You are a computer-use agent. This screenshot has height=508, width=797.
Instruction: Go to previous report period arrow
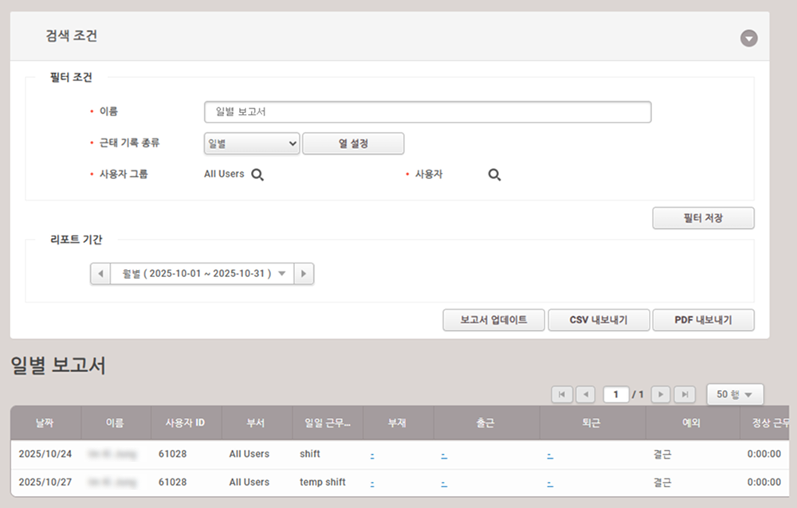click(x=100, y=274)
